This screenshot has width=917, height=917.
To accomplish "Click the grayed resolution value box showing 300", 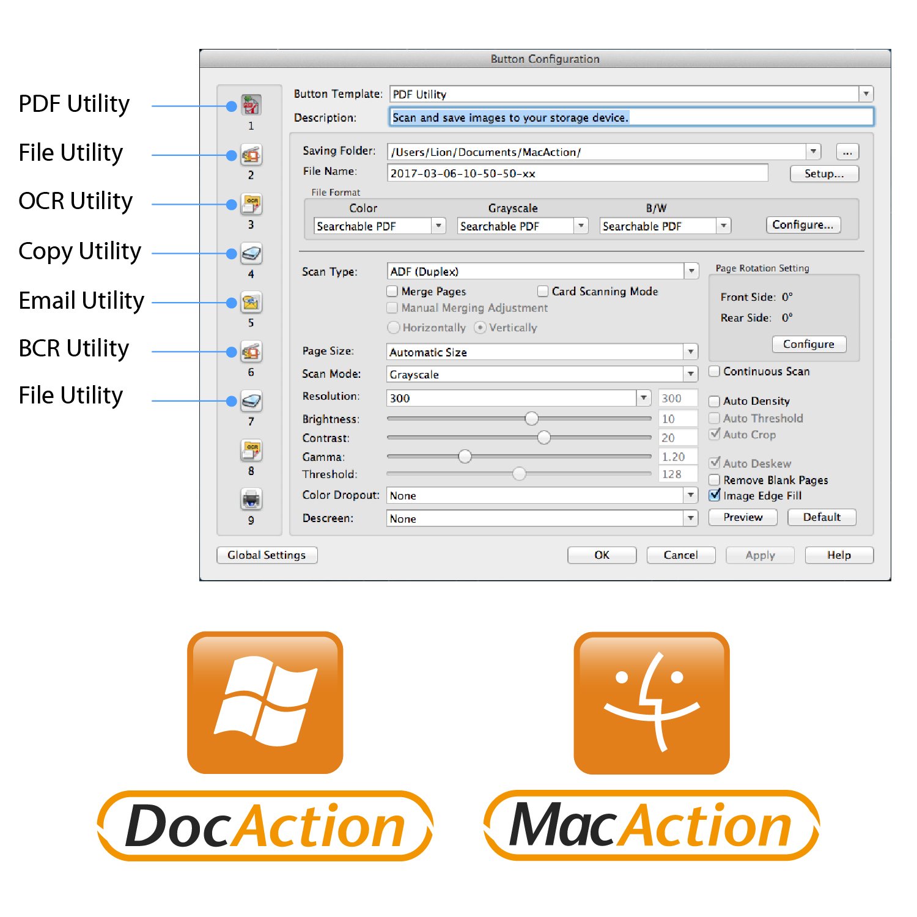I will tap(678, 398).
